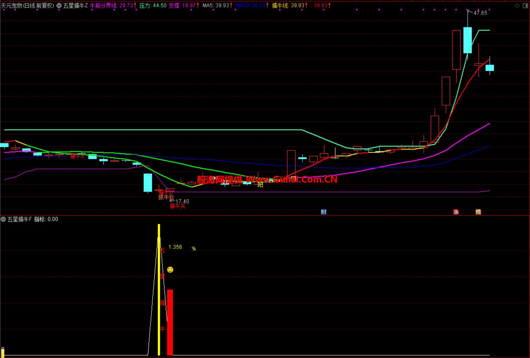Click the 17.40 low price label
This screenshot has width=530, height=358.
click(182, 201)
